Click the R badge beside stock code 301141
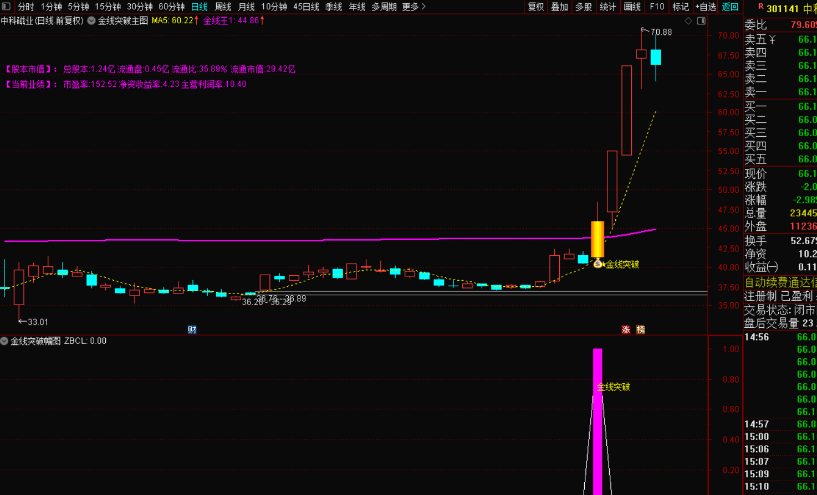This screenshot has height=495, width=817. click(760, 7)
